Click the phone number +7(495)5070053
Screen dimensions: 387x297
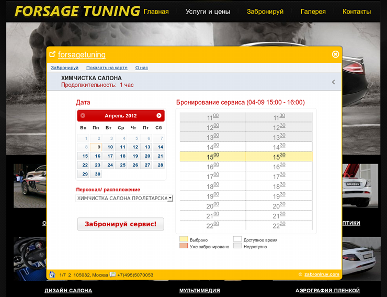click(135, 275)
